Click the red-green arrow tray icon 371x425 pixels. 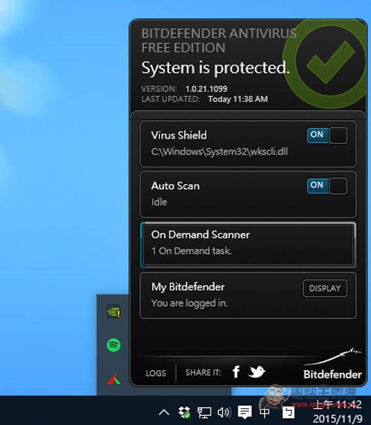point(114,379)
